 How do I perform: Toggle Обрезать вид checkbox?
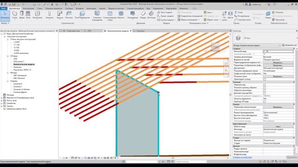[264, 85]
